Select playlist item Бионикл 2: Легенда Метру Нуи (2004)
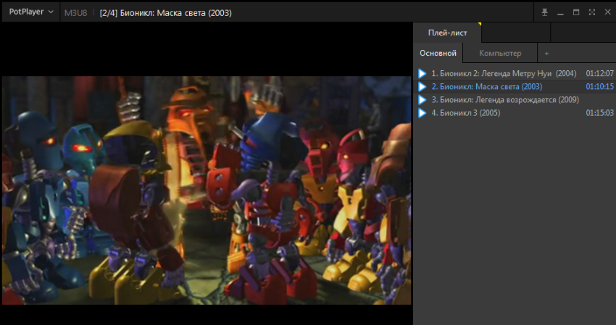Viewport: 616px width, 325px height. click(516, 73)
